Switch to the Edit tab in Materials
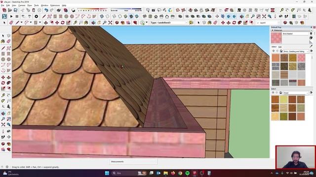This screenshot has height=177, width=316. [280, 47]
